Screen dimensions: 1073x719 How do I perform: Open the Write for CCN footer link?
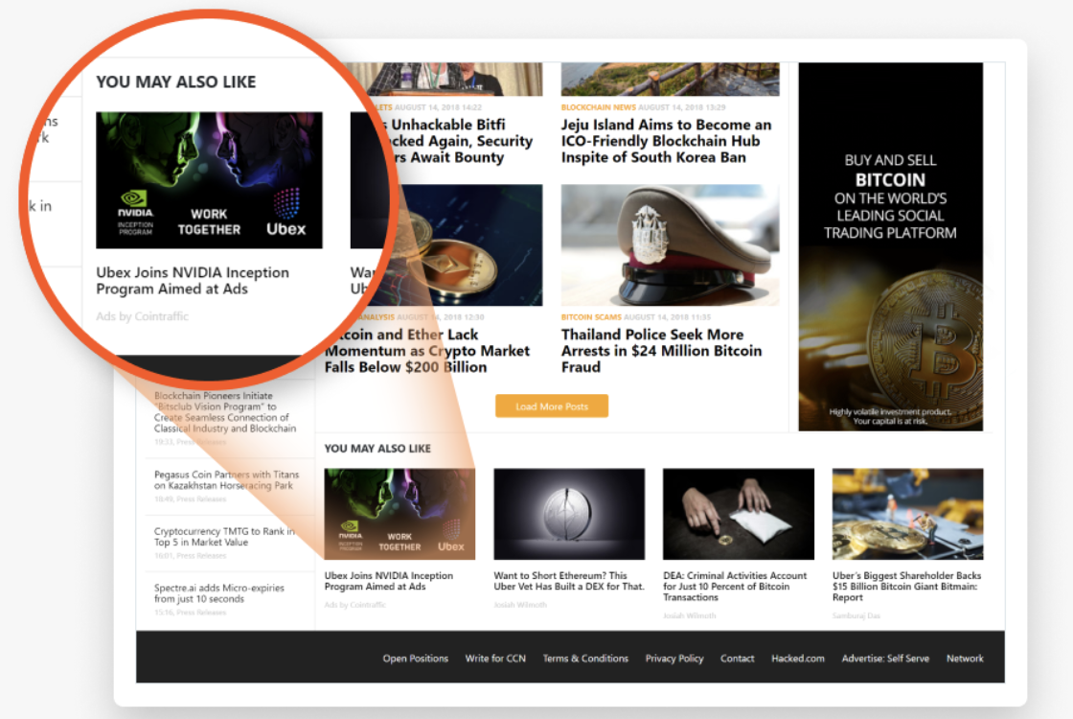click(495, 658)
